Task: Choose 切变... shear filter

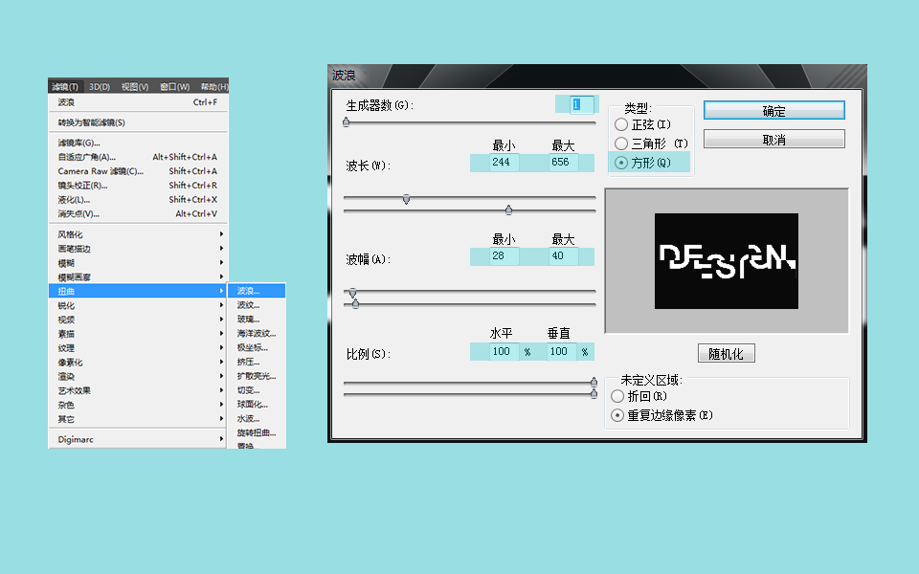Action: pyautogui.click(x=257, y=390)
